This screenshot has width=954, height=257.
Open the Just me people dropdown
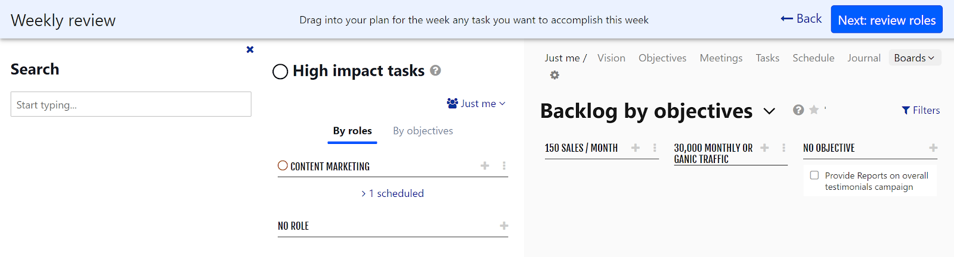(x=476, y=104)
